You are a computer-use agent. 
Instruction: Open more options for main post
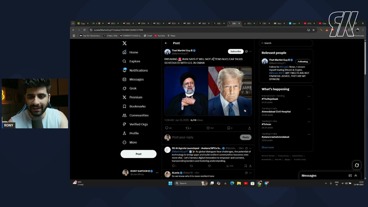click(x=250, y=51)
